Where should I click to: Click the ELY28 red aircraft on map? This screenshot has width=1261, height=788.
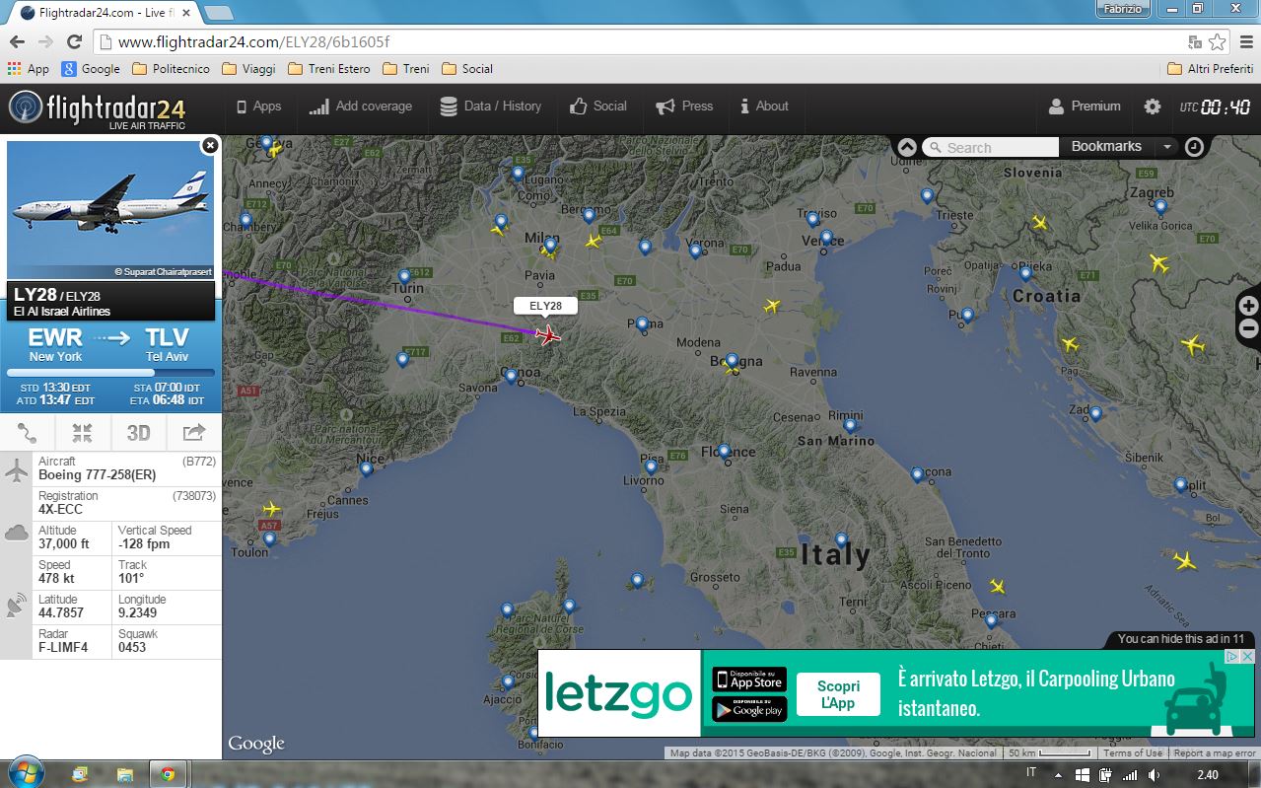tap(548, 335)
